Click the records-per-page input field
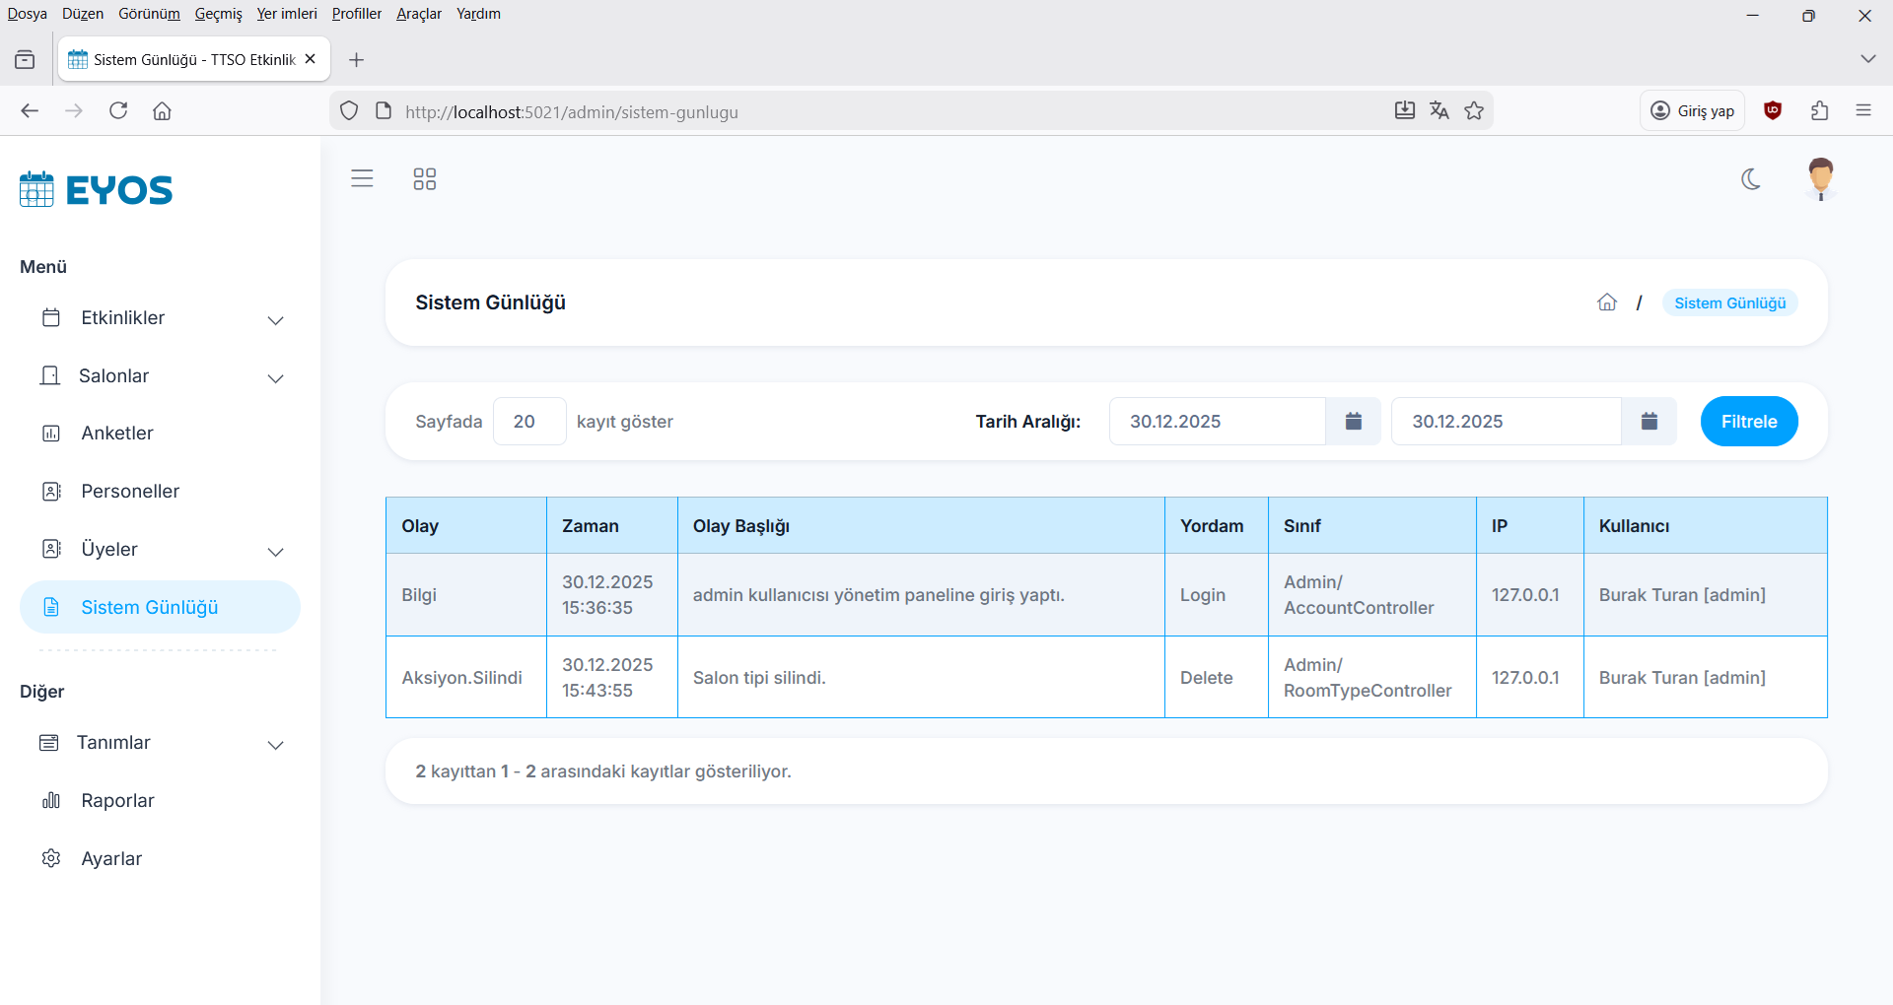Image resolution: width=1893 pixels, height=1005 pixels. (529, 422)
